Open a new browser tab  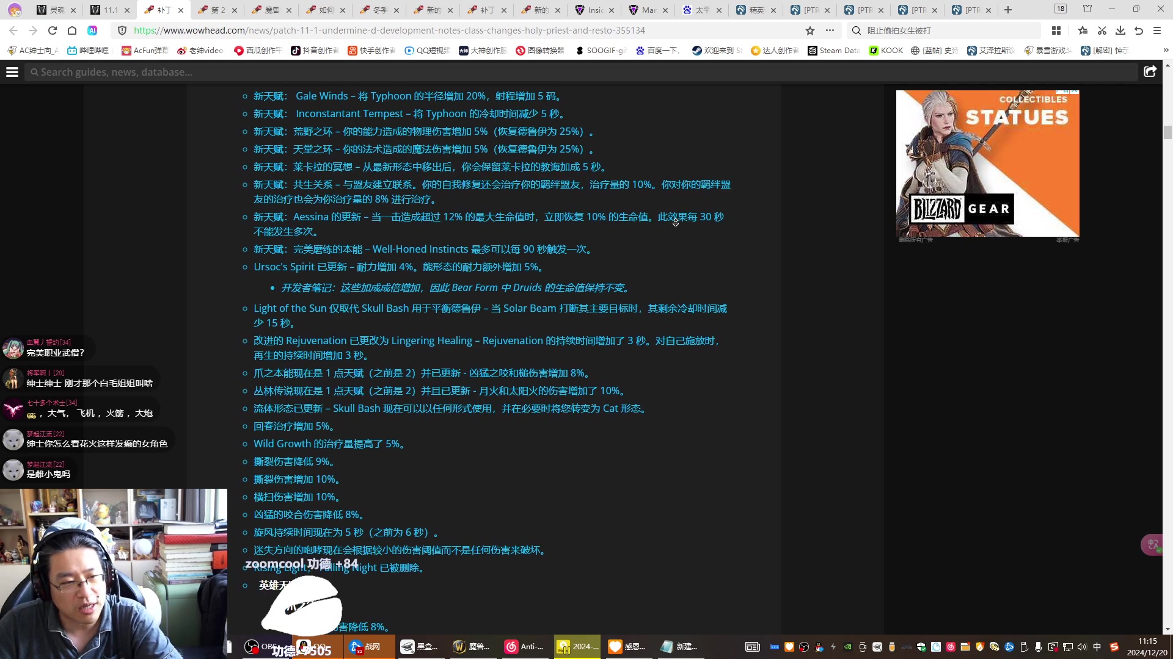1008,10
